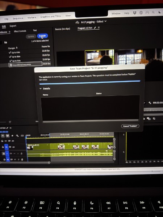Open panel menu above timeline
This screenshot has height=217, width=163.
[x=10, y=122]
